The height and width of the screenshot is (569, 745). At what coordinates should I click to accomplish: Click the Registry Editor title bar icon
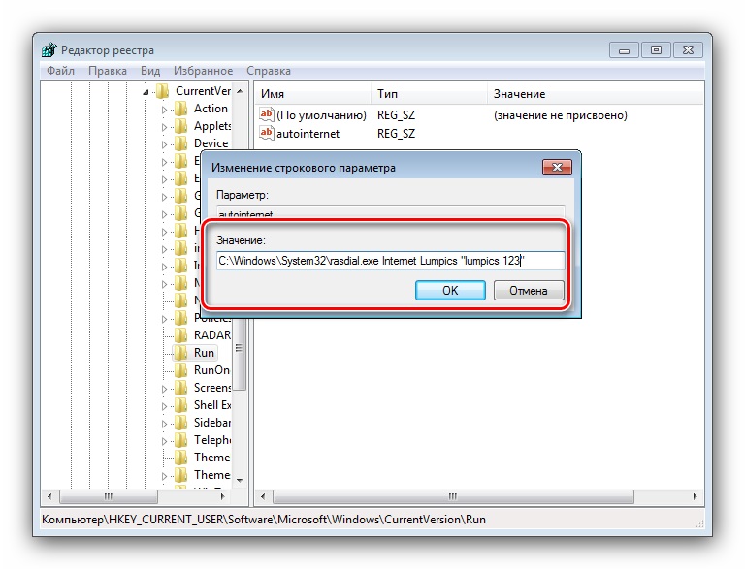click(x=49, y=49)
